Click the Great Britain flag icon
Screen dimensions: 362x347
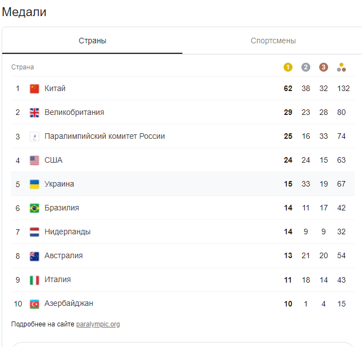(x=34, y=113)
